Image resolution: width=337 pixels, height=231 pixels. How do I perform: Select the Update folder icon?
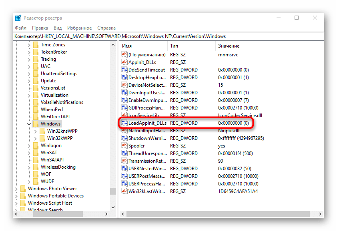click(36, 81)
